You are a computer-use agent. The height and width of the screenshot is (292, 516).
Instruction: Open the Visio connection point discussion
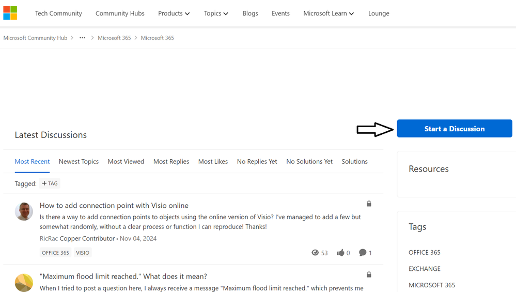(114, 205)
